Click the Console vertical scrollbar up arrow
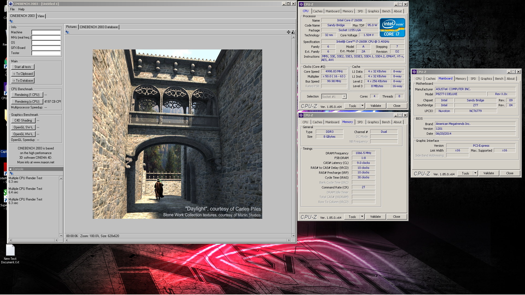The image size is (525, 295). coord(61,178)
